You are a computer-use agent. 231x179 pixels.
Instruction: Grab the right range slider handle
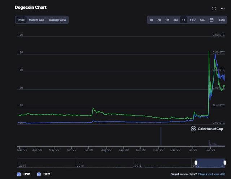[x=225, y=163]
